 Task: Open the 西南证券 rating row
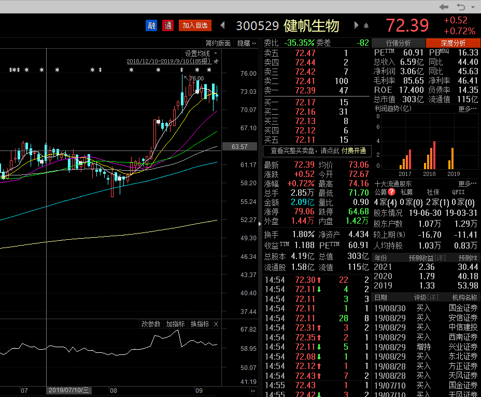426,337
